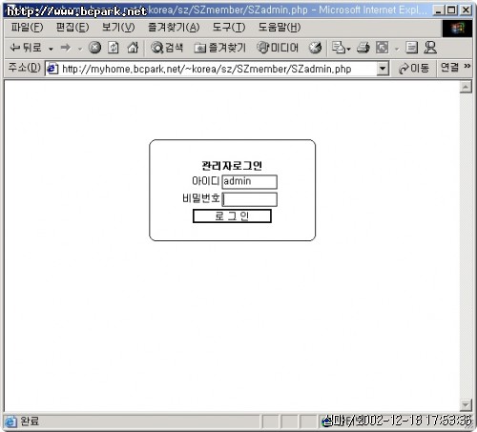Open the back history dropdown arrow
The height and width of the screenshot is (432, 477).
pyautogui.click(x=51, y=49)
